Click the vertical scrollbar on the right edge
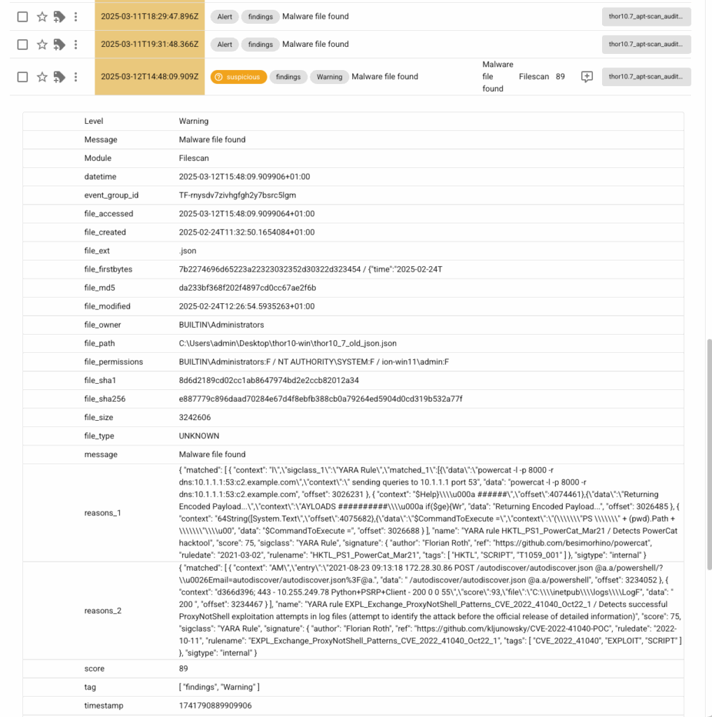Screen dimensions: 712x717 pyautogui.click(x=709, y=454)
